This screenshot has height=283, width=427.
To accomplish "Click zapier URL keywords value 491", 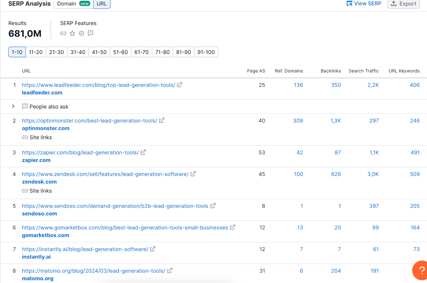I will (415, 153).
